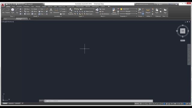The image size is (192, 108).
Task: Expand the Layers panel
Action: tap(81, 16)
